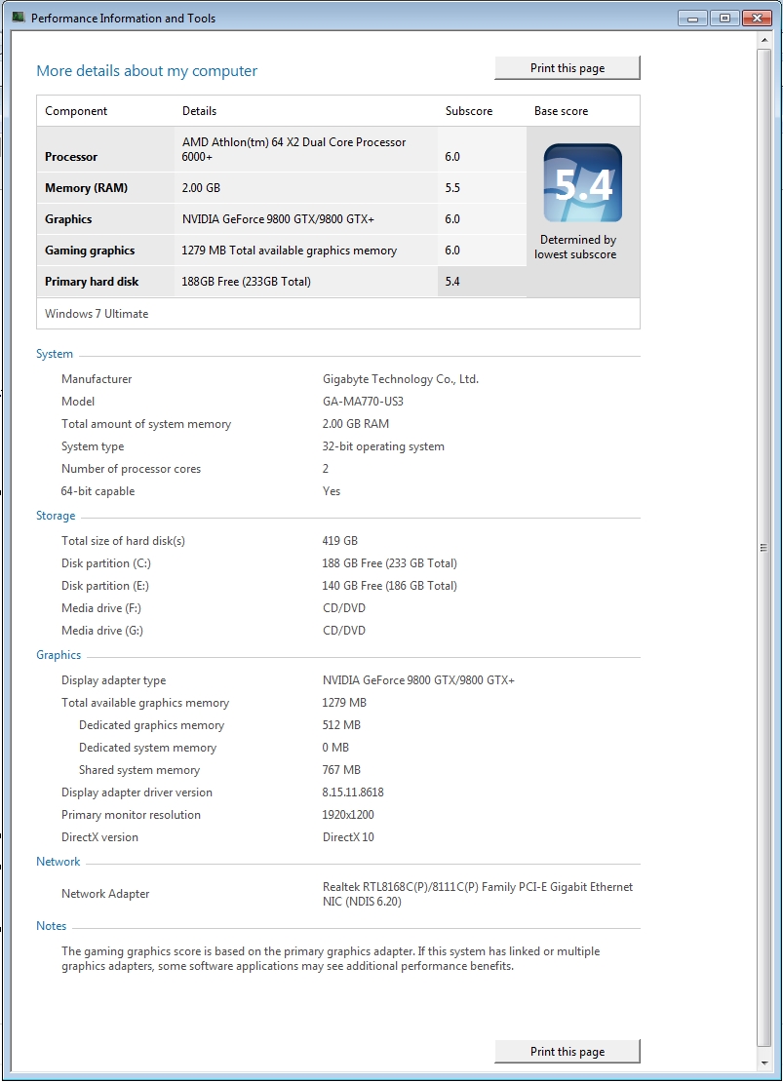Click the model value GA-MA770-US3
Image resolution: width=783 pixels, height=1082 pixels.
pyautogui.click(x=363, y=401)
